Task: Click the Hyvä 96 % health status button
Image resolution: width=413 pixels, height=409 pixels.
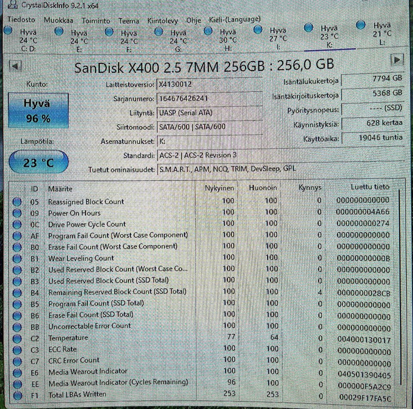Action: 38,110
